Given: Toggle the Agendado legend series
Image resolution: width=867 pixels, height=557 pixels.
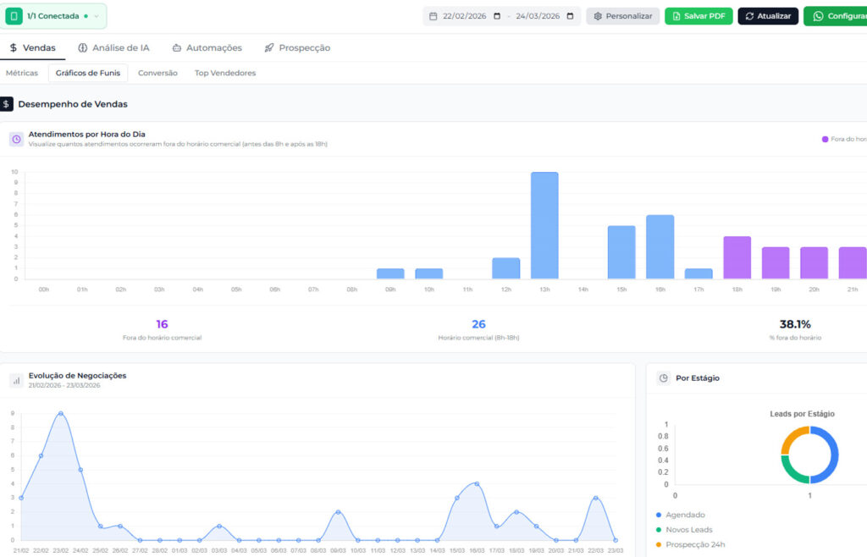Looking at the screenshot, I should [x=684, y=515].
